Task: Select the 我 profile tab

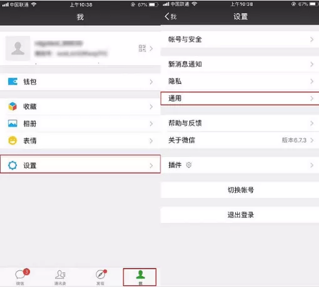Action: click(139, 277)
